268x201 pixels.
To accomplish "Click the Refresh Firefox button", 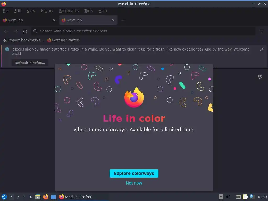I will tap(30, 63).
